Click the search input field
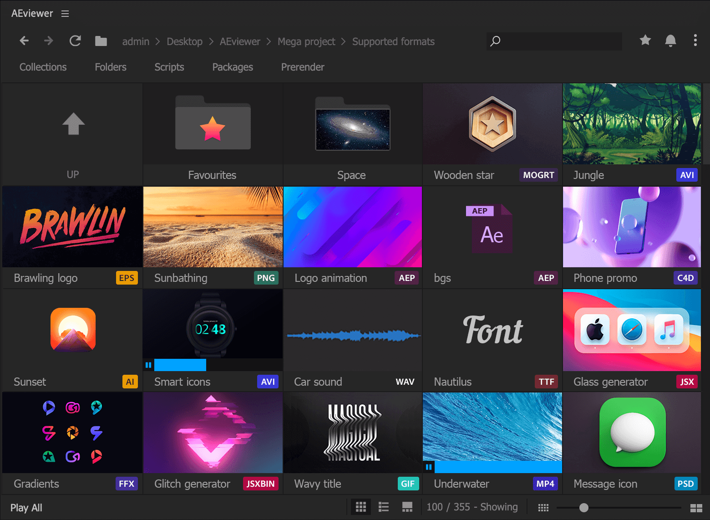Viewport: 710px width, 520px height. [560, 41]
